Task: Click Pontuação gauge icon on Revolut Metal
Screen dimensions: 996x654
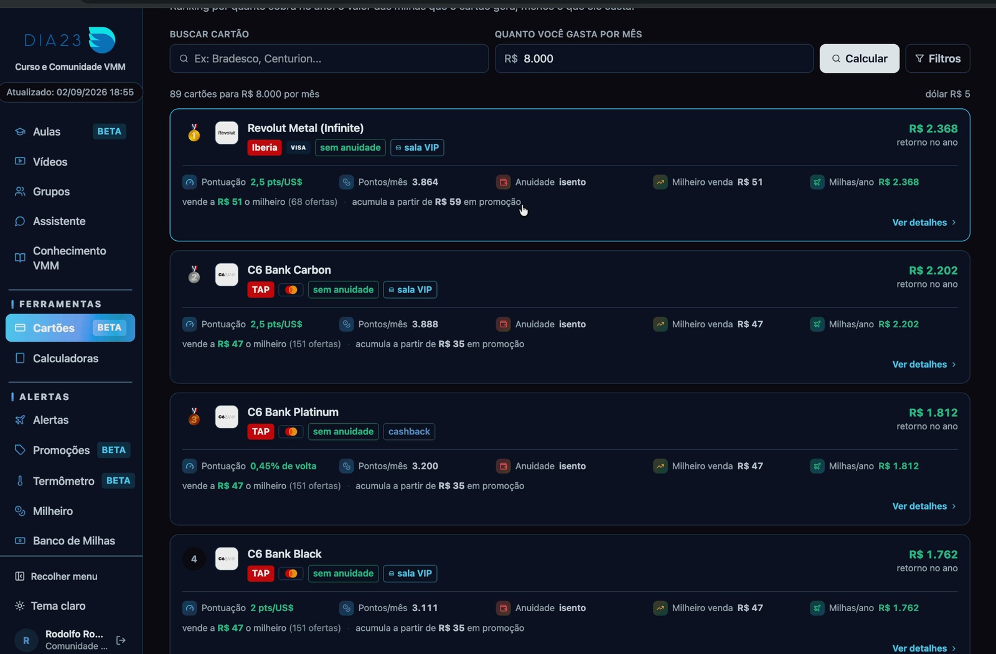Action: (x=189, y=182)
